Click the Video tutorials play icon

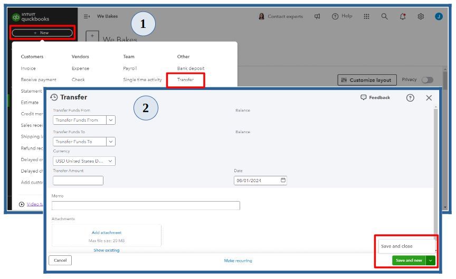pyautogui.click(x=22, y=204)
